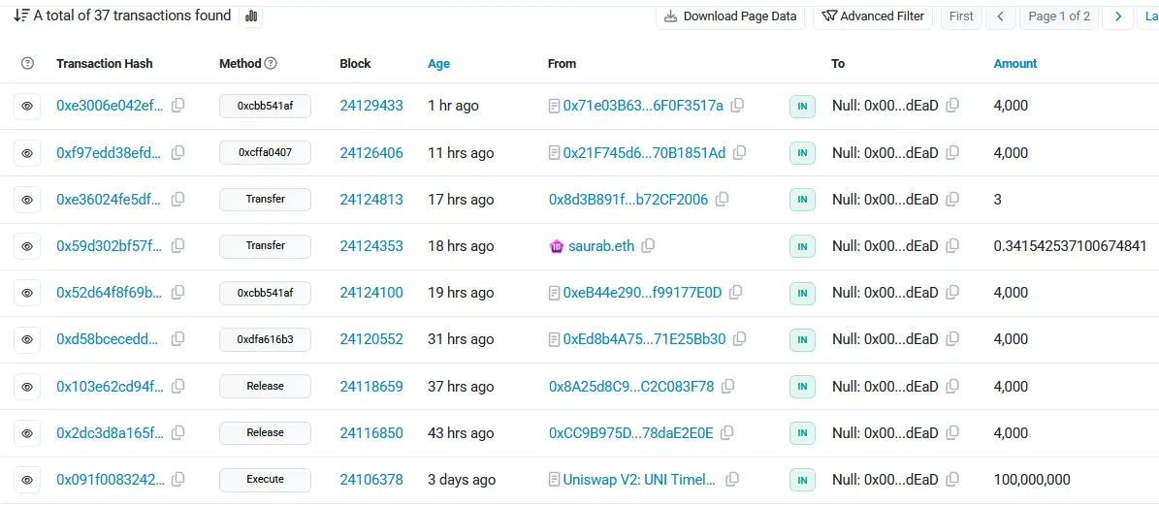Copy From address 0x71e03B63...6F0F3517a
Image resolution: width=1159 pixels, height=505 pixels.
[x=737, y=106]
